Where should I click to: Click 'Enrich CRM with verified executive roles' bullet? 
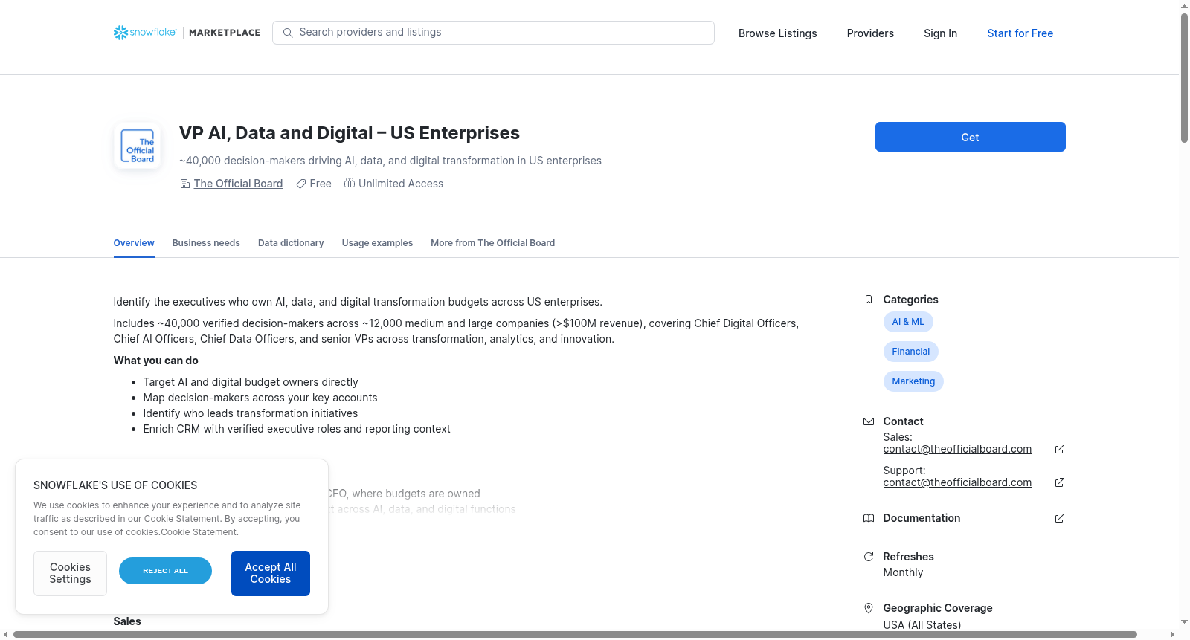tap(297, 429)
